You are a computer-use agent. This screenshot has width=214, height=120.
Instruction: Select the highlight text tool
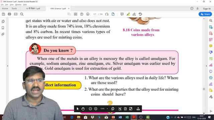pyautogui.click(x=128, y=14)
